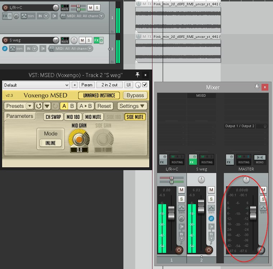Toggle phase invert on mixer S weg
Image resolution: width=273 pixels, height=269 pixels.
(211, 218)
